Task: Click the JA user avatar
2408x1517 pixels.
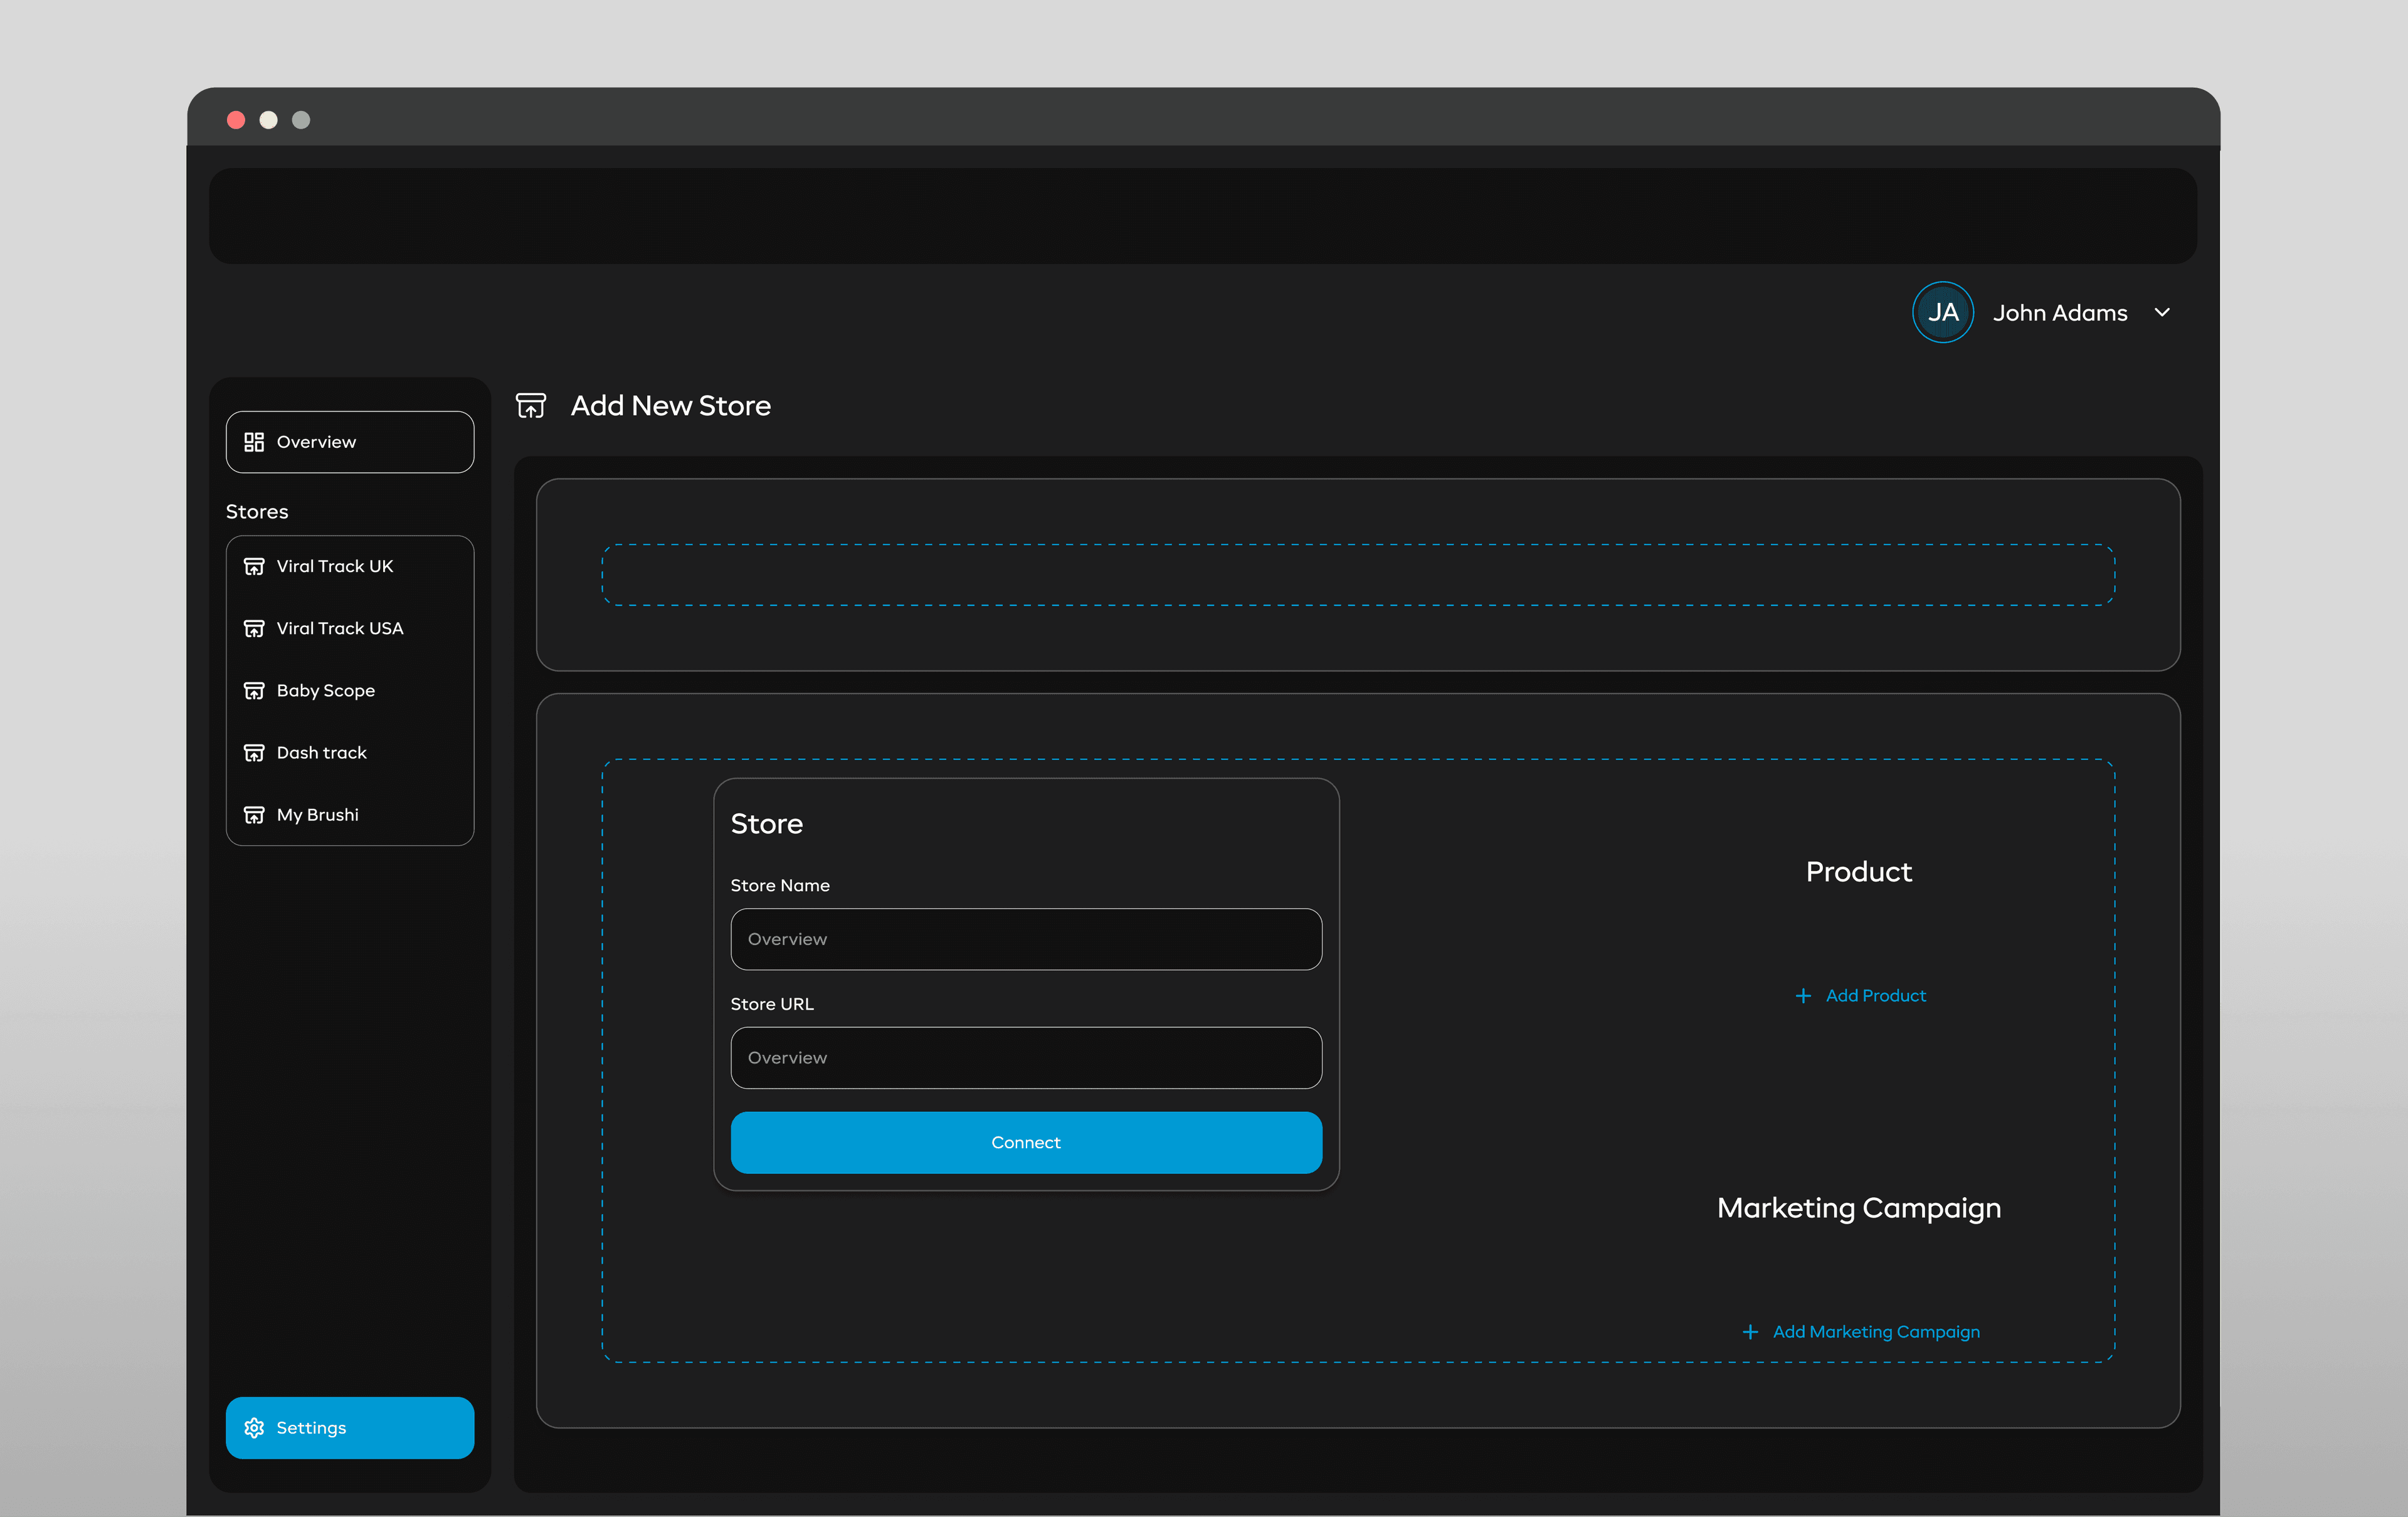Action: click(1943, 312)
